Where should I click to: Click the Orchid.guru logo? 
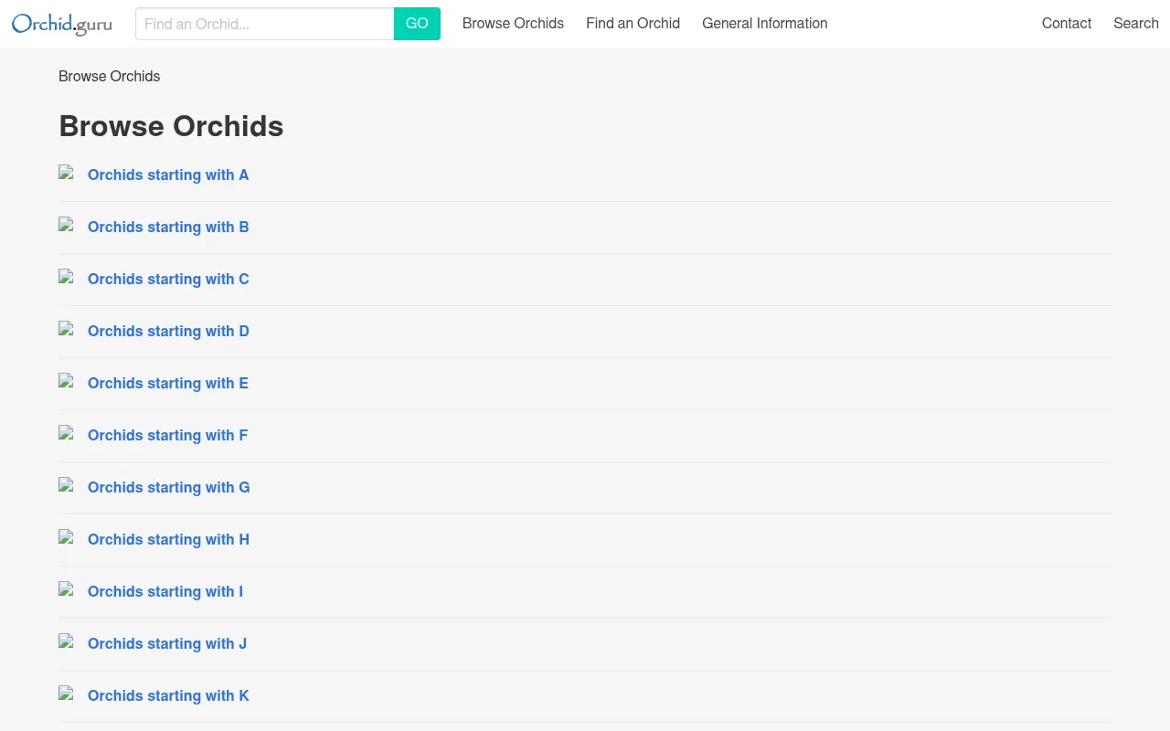pos(62,24)
